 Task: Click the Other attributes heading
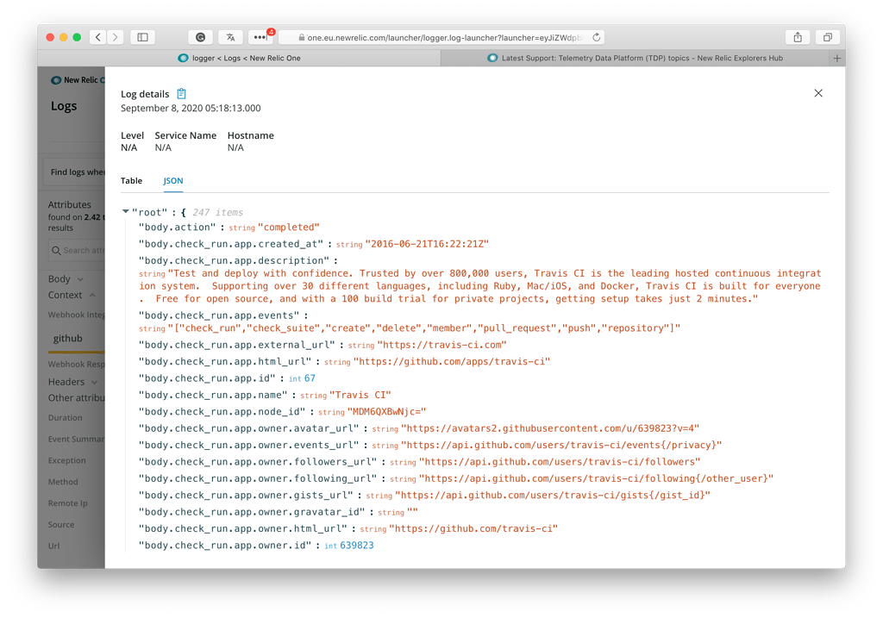coord(76,398)
